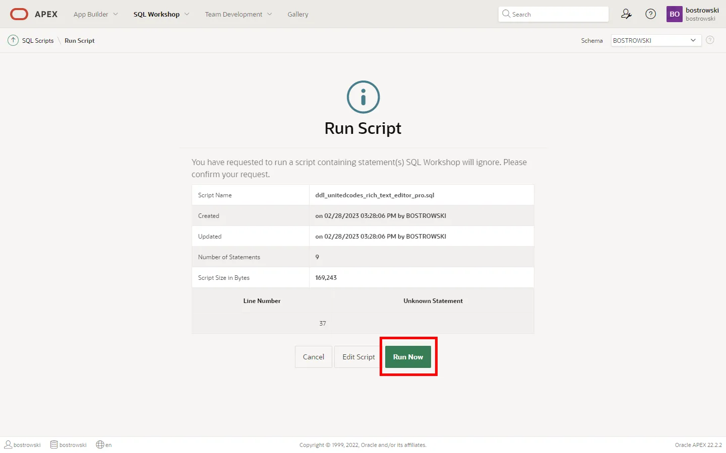Open the Help question mark menu
The image size is (726, 453).
(x=651, y=14)
